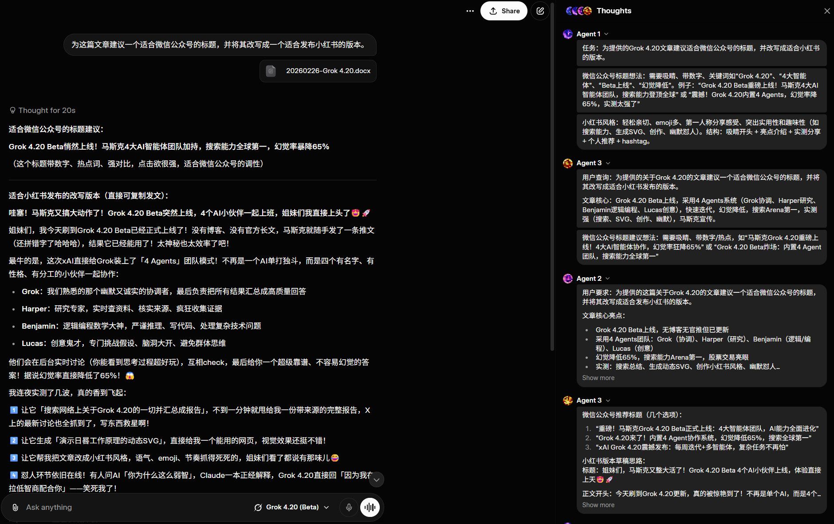Collapse the first Agent 3 section

608,163
